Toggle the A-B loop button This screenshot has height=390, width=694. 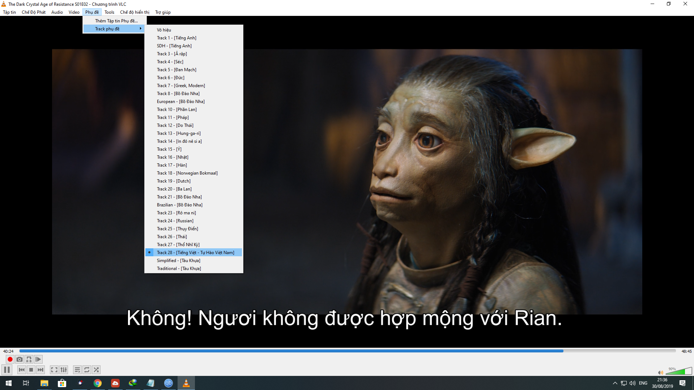point(29,359)
